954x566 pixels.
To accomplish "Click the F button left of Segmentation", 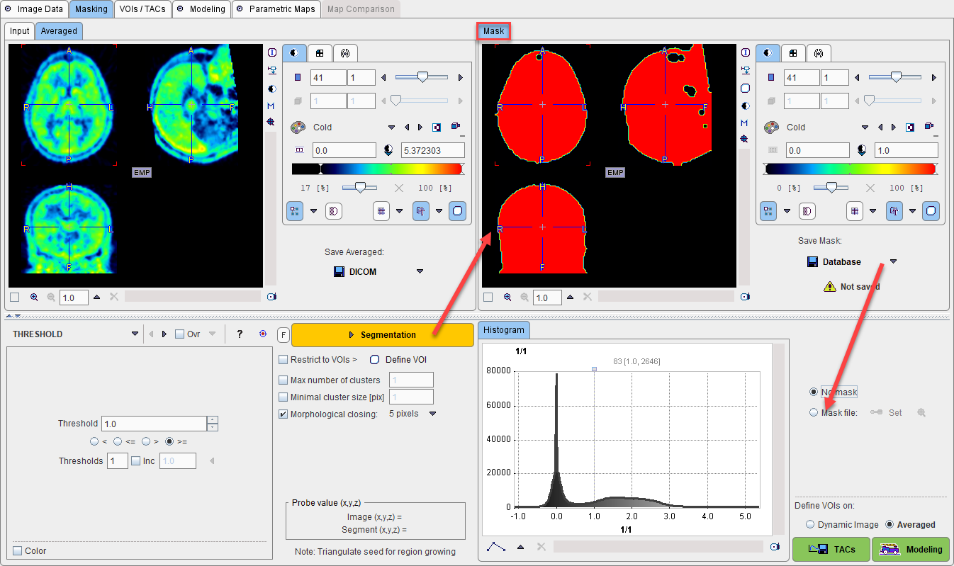I will click(283, 334).
